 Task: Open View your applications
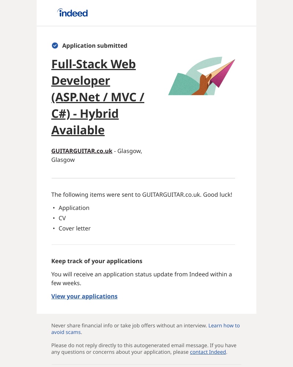click(84, 296)
